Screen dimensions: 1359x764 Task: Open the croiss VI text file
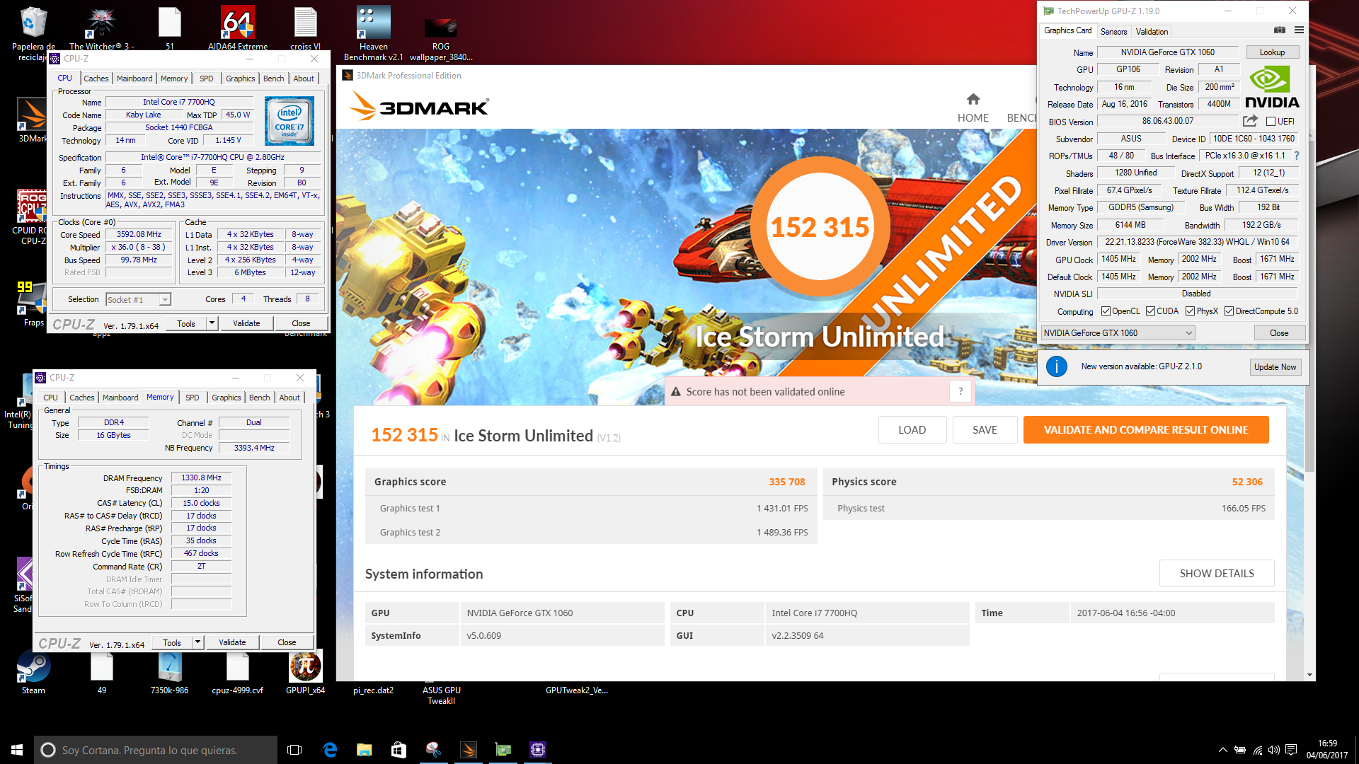pyautogui.click(x=305, y=28)
